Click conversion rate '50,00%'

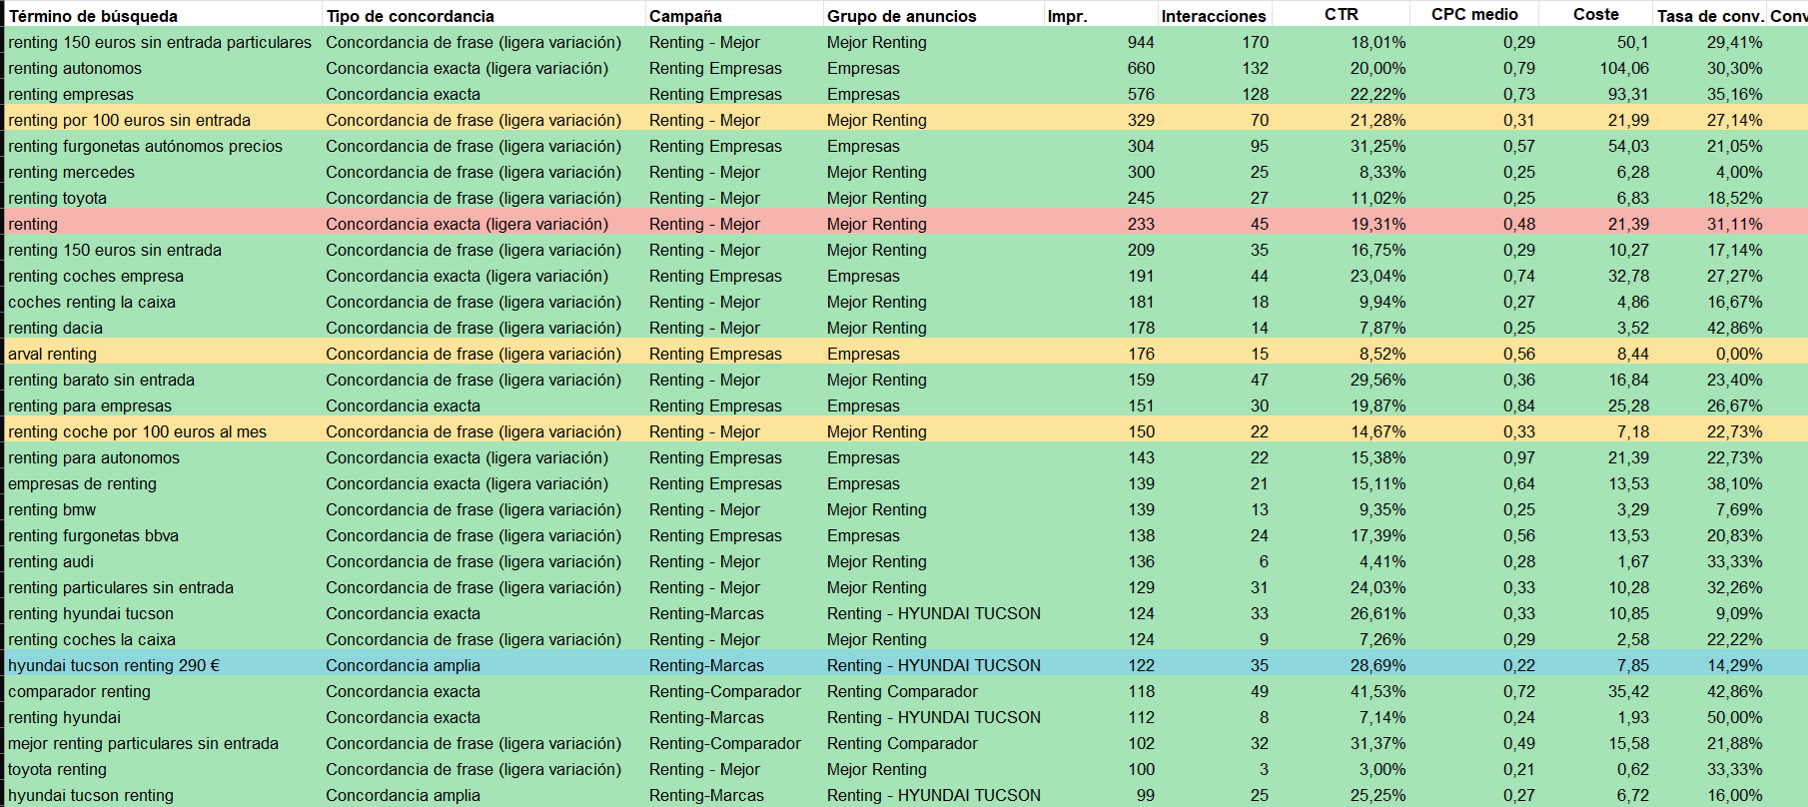(x=1735, y=717)
